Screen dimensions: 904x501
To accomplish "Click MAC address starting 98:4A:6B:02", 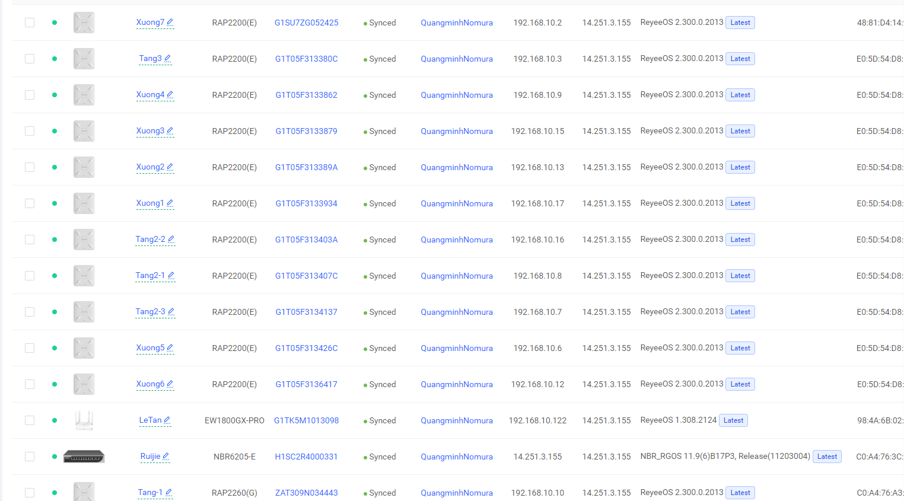I will pyautogui.click(x=880, y=420).
